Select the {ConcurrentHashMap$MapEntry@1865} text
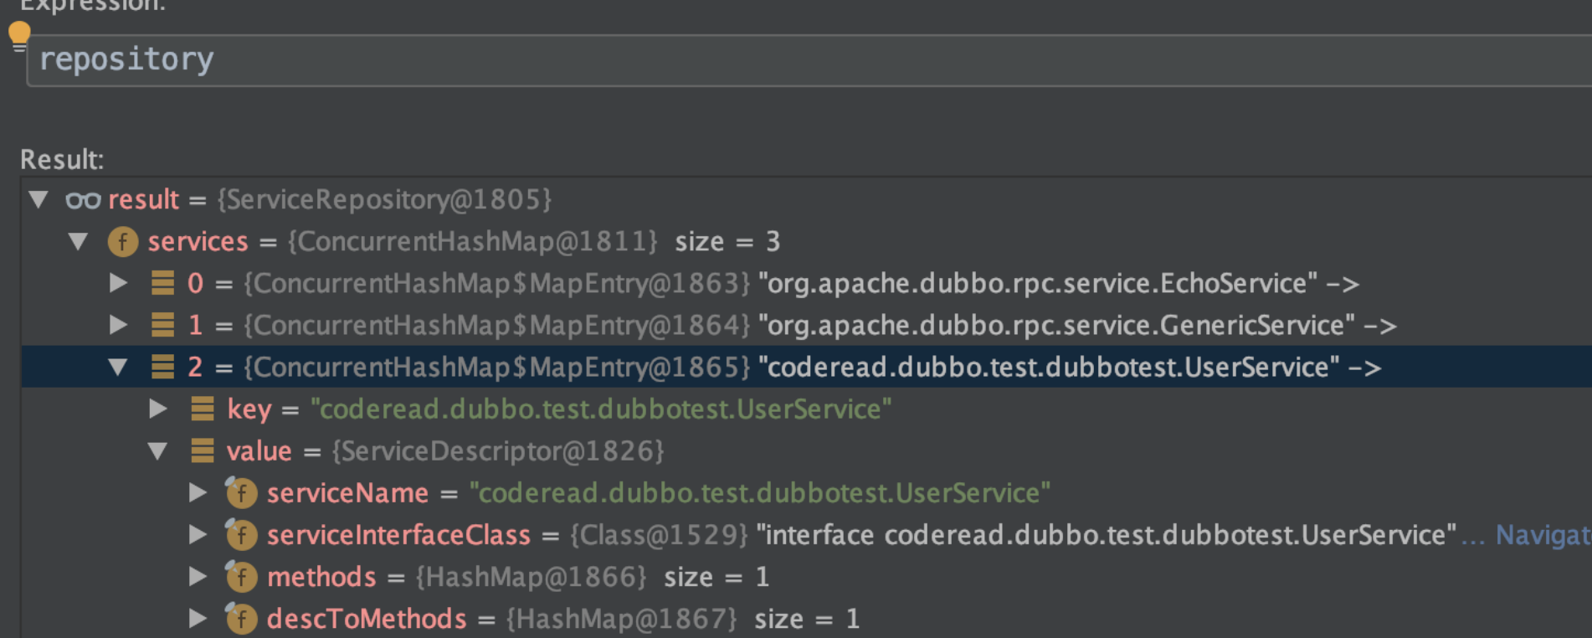The height and width of the screenshot is (638, 1592). click(x=496, y=368)
